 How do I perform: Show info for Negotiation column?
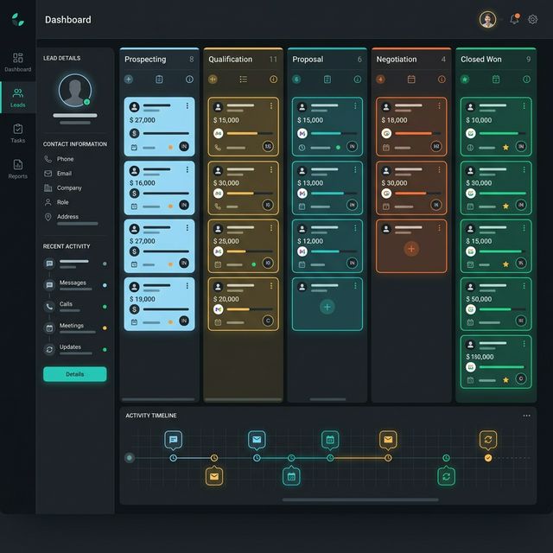tap(442, 79)
